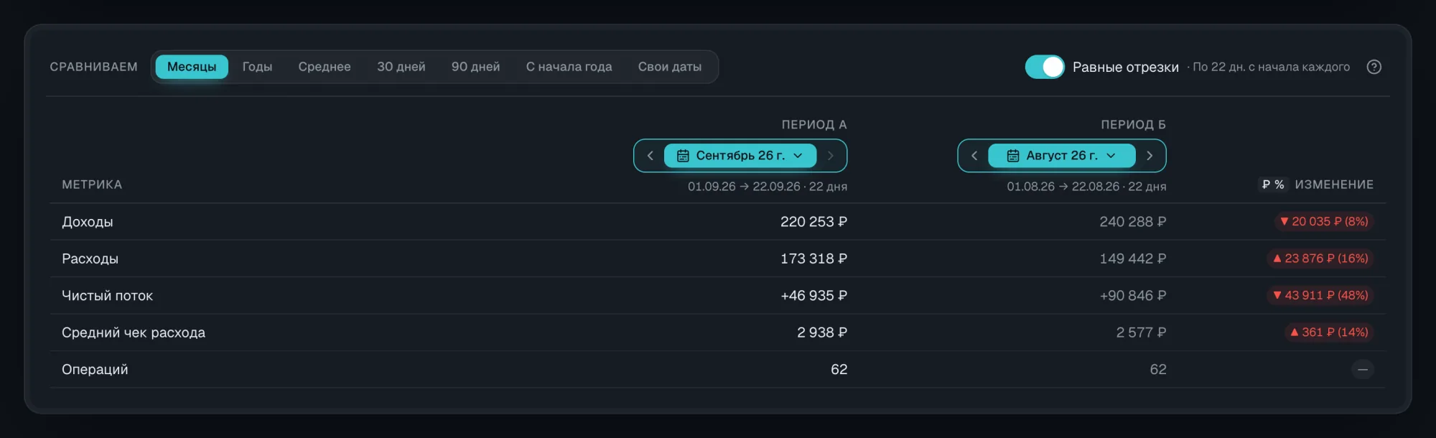Click the Доходы change badge 20 035 ₽
Image resolution: width=1436 pixels, height=438 pixels.
[1324, 222]
